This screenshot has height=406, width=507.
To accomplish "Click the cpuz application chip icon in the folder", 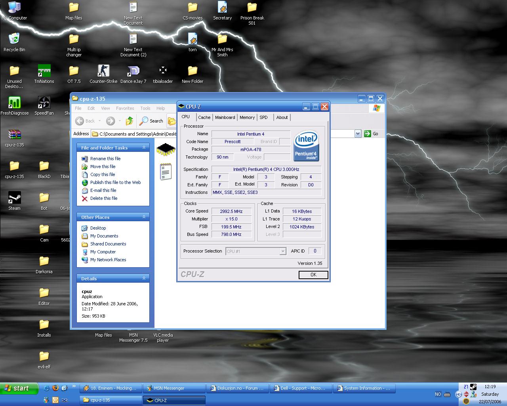I will pos(166,150).
